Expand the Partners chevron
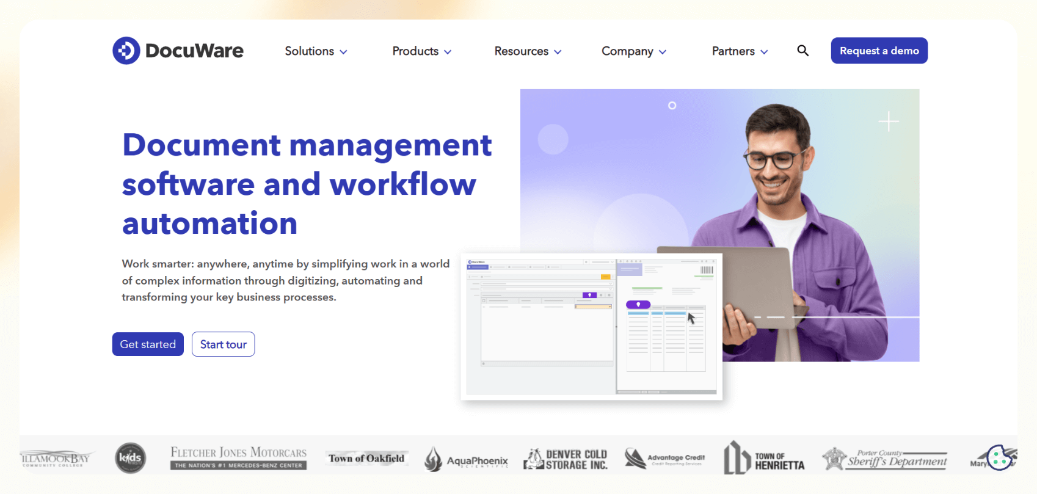The height and width of the screenshot is (494, 1037). [x=764, y=52]
